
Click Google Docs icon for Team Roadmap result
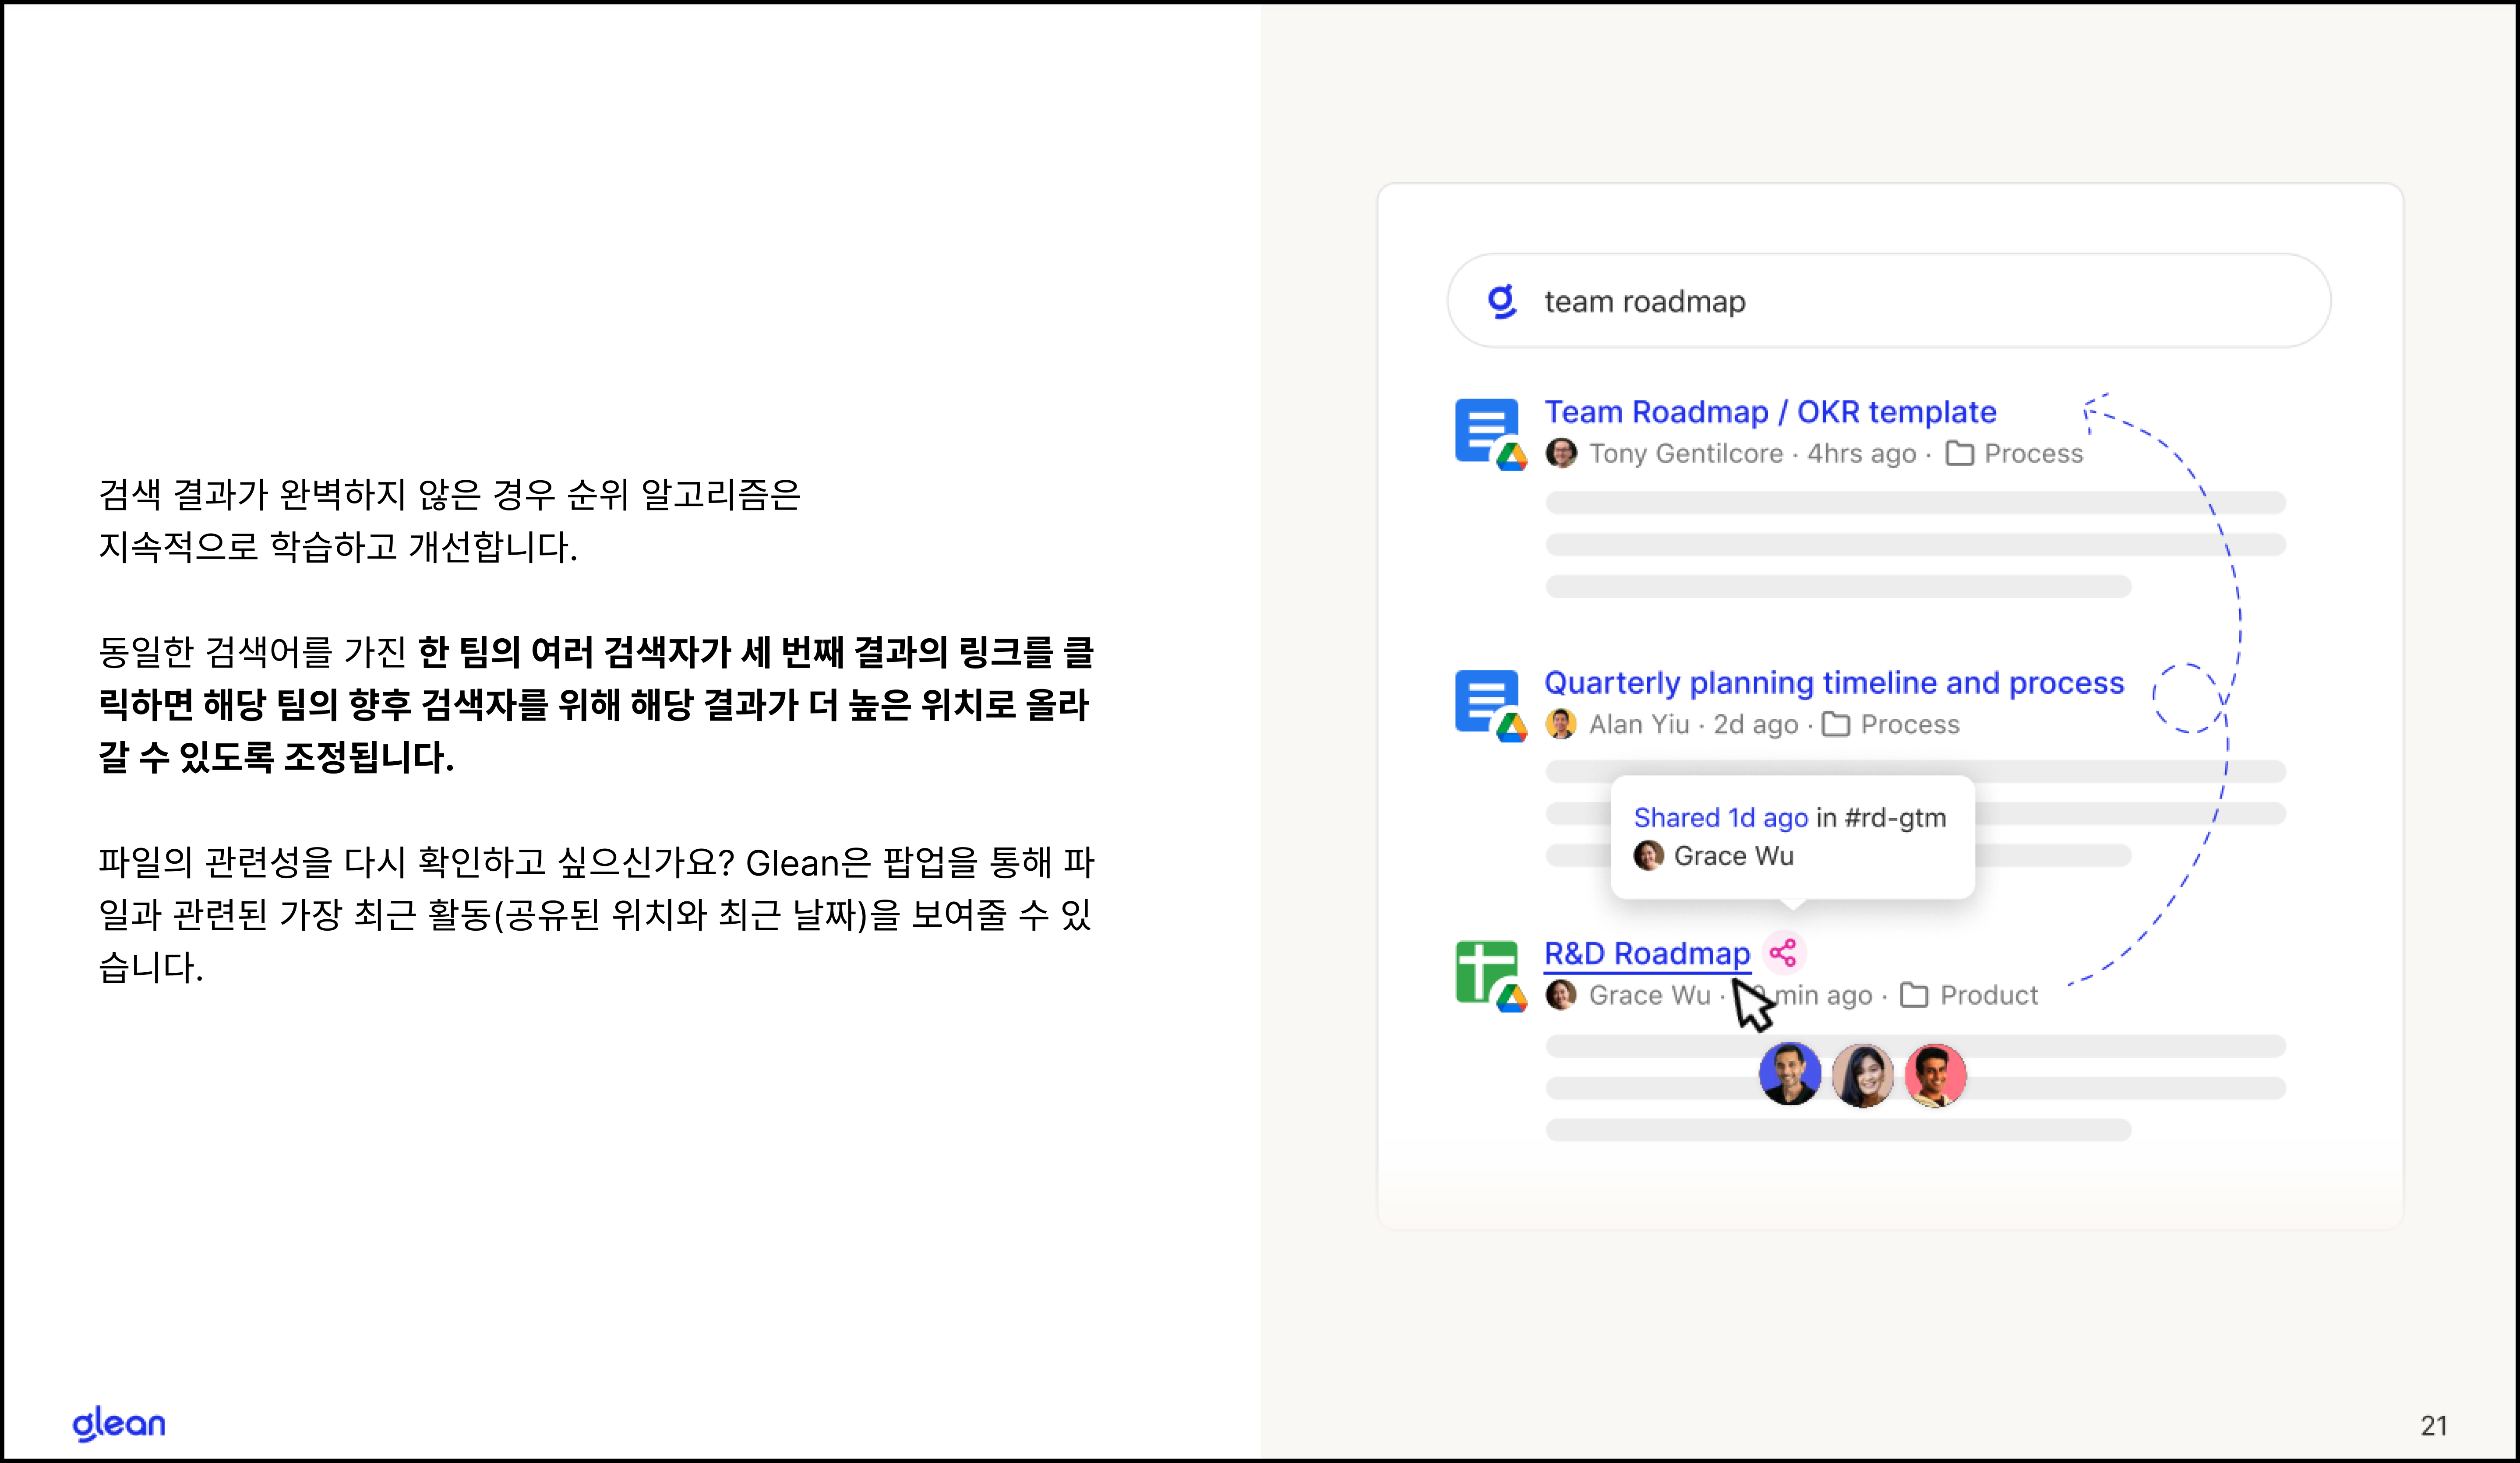click(1490, 434)
